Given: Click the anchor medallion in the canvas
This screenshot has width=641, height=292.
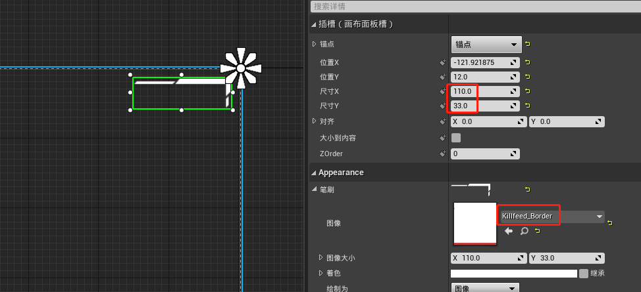Looking at the screenshot, I should 241,68.
